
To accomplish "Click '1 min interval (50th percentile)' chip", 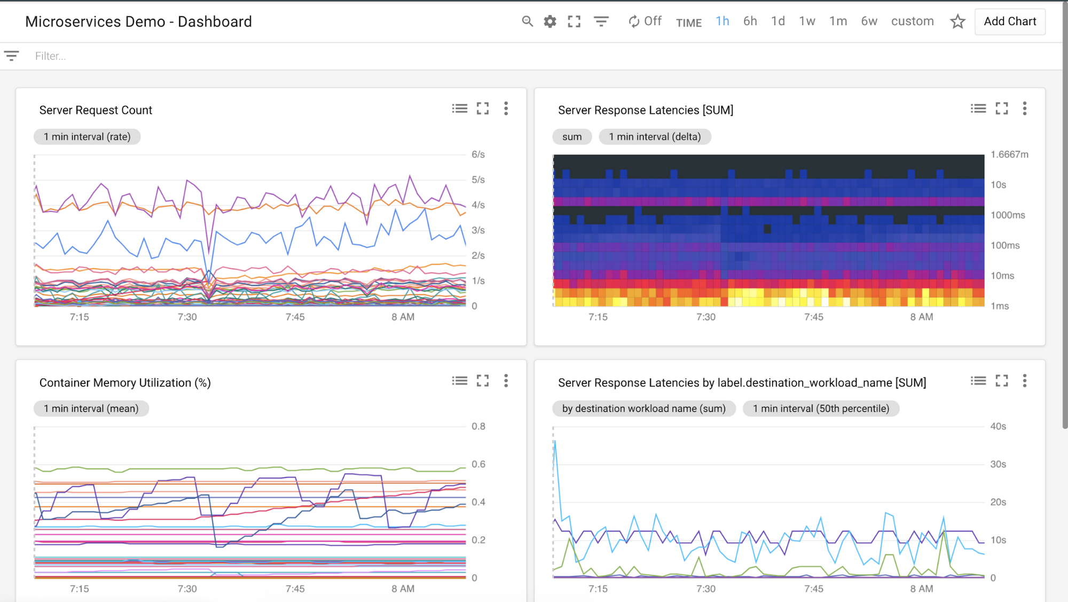I will click(x=821, y=409).
